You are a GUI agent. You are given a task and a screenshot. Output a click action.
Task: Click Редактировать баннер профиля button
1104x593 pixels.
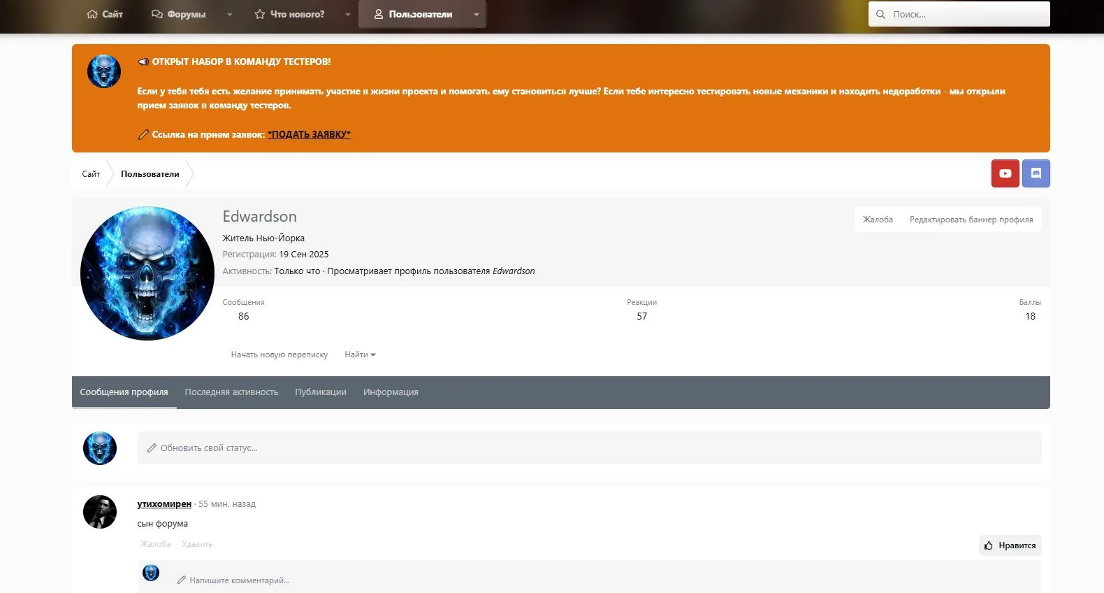pos(971,220)
